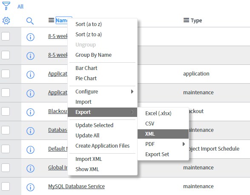The image size is (250, 195).
Task: Expand the Configure submenu arrow
Action: coord(132,91)
